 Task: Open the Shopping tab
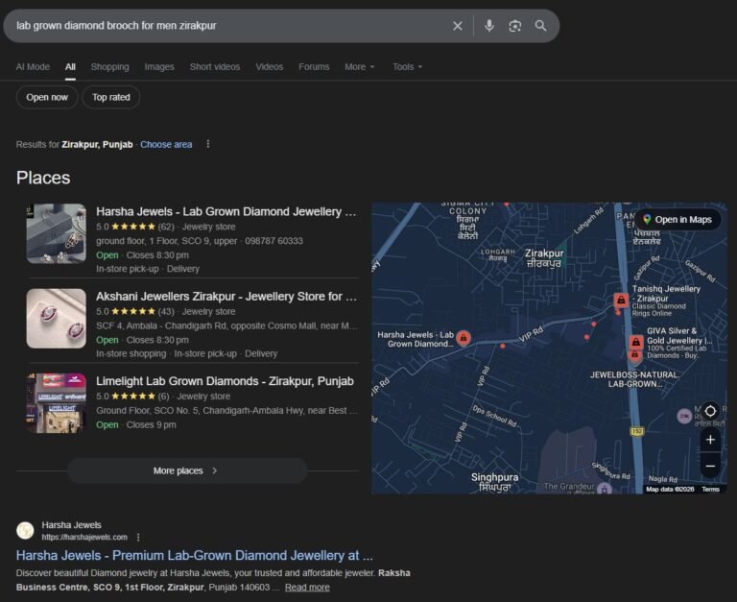point(110,67)
